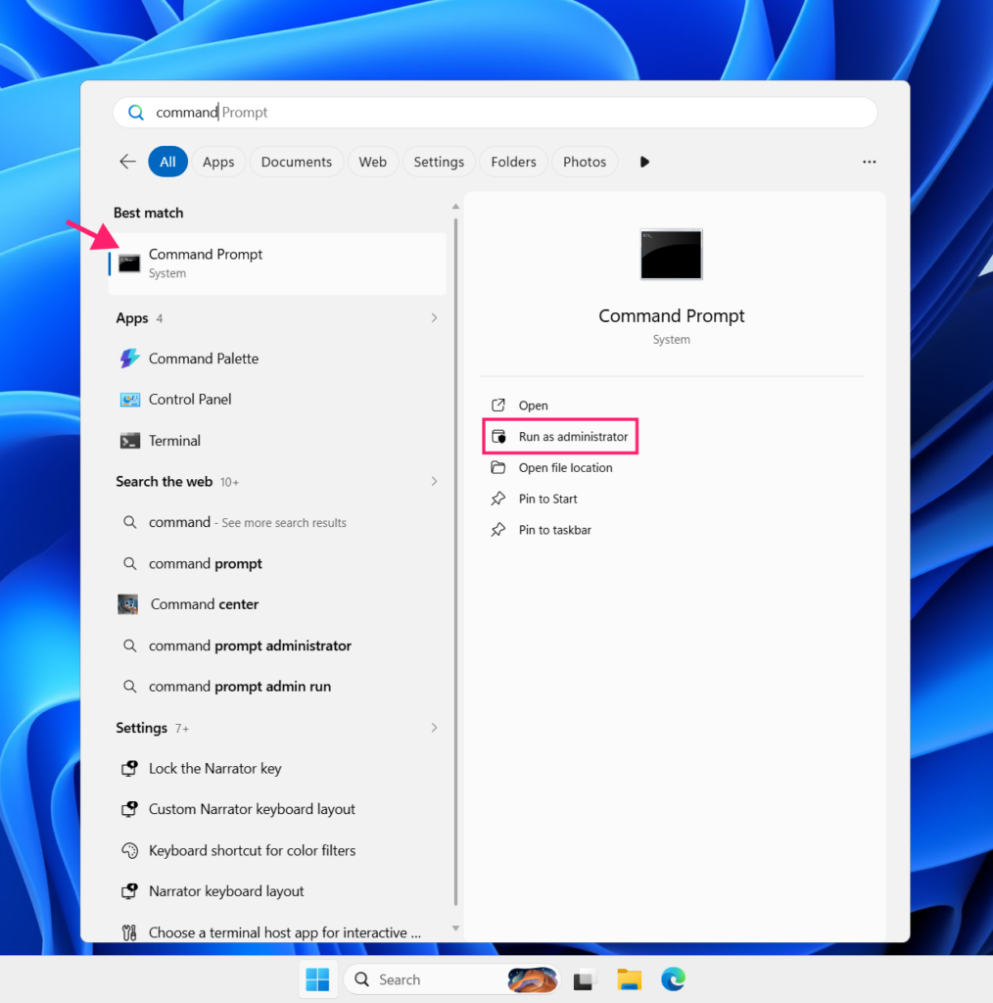Select the All filter tab

point(167,162)
